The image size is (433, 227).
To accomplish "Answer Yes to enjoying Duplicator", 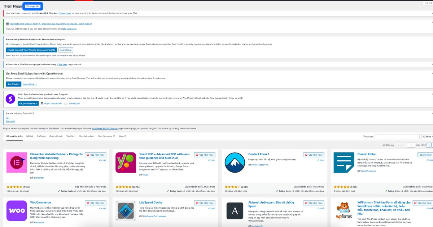I will click(8, 118).
